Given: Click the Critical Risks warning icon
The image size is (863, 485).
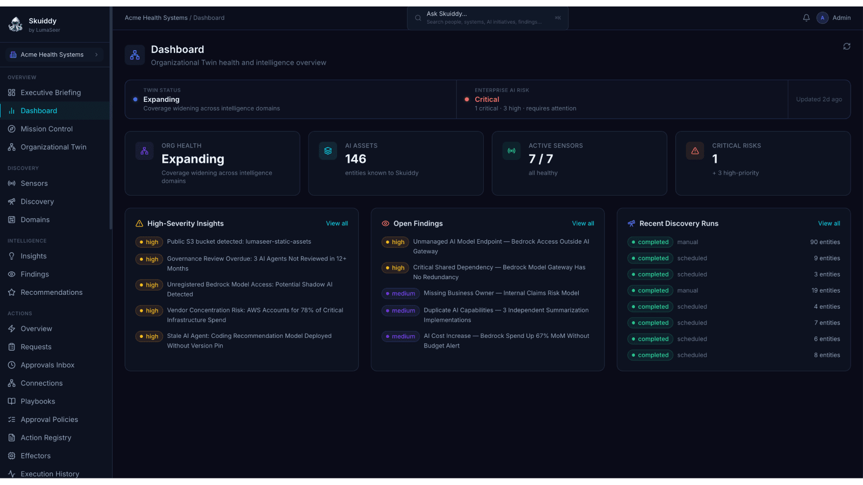Looking at the screenshot, I should coord(695,151).
